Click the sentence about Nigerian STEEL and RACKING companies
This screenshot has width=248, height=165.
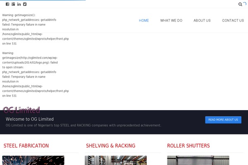pyautogui.click(x=83, y=125)
